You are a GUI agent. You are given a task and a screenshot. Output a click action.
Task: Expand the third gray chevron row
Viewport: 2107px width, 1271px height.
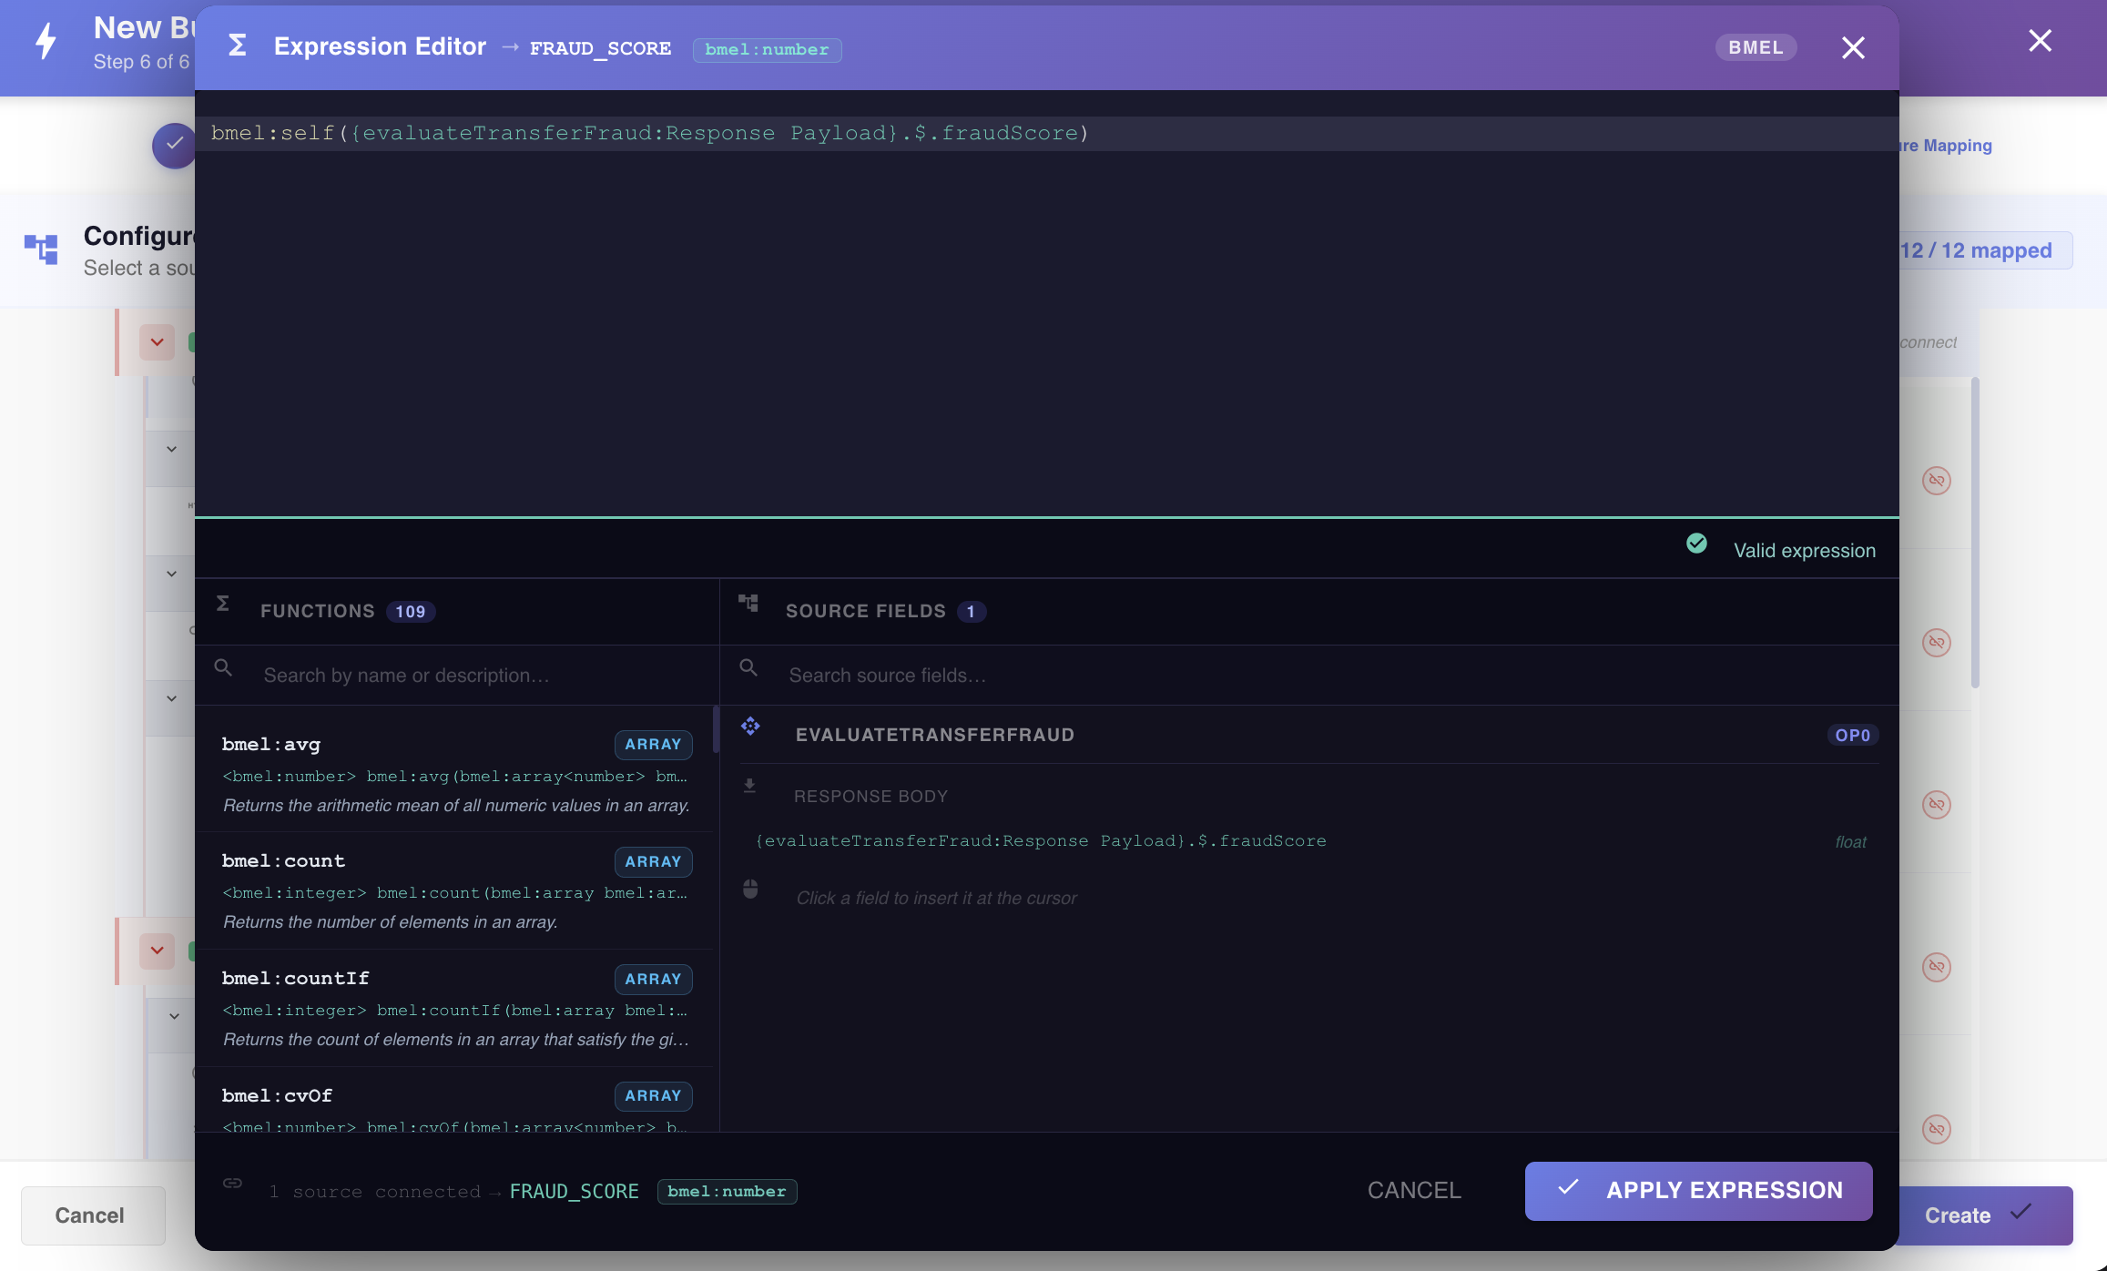[171, 698]
